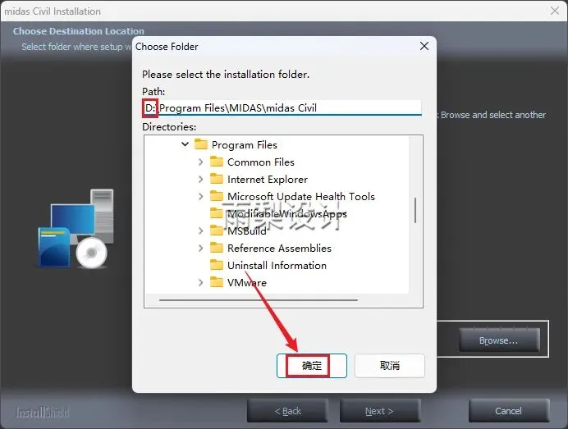Select Microsoft Update Health Tools directory label

(x=301, y=197)
